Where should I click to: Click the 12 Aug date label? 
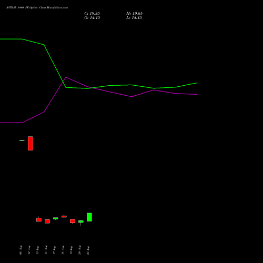pyautogui.click(x=29, y=250)
